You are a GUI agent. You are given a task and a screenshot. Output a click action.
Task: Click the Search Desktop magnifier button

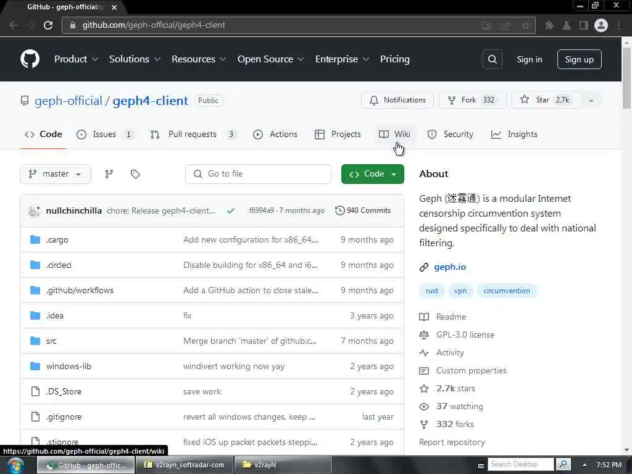563,464
